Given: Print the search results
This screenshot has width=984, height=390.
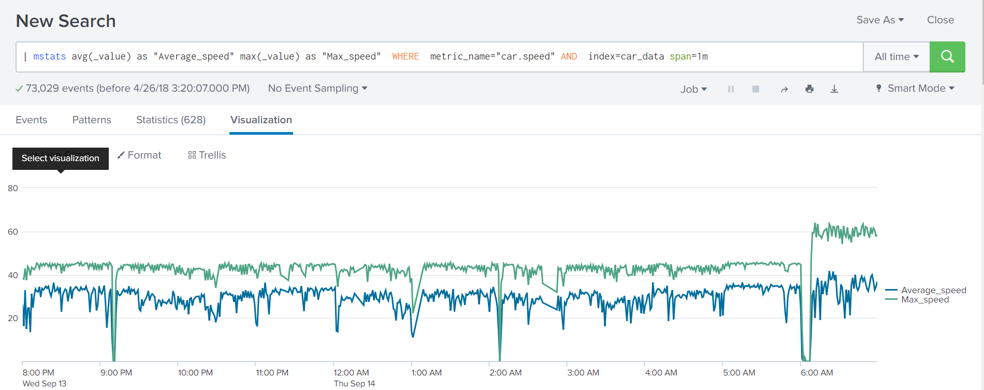Looking at the screenshot, I should pos(809,89).
